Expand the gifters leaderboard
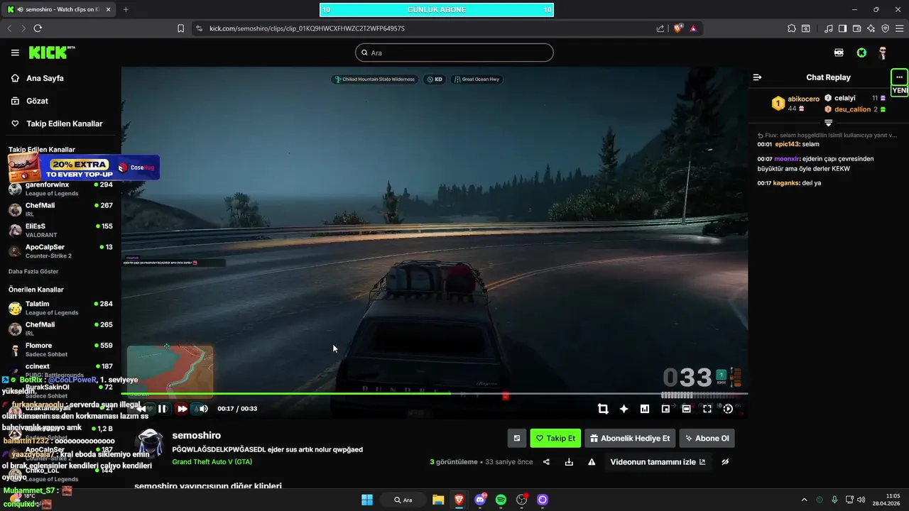The image size is (909, 511). [828, 123]
